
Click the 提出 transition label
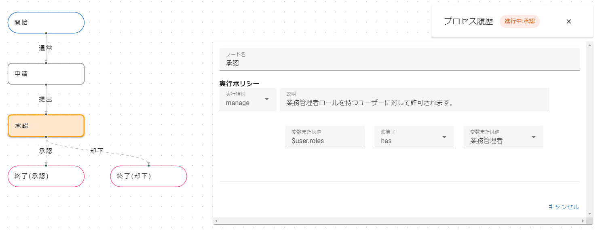(x=45, y=99)
